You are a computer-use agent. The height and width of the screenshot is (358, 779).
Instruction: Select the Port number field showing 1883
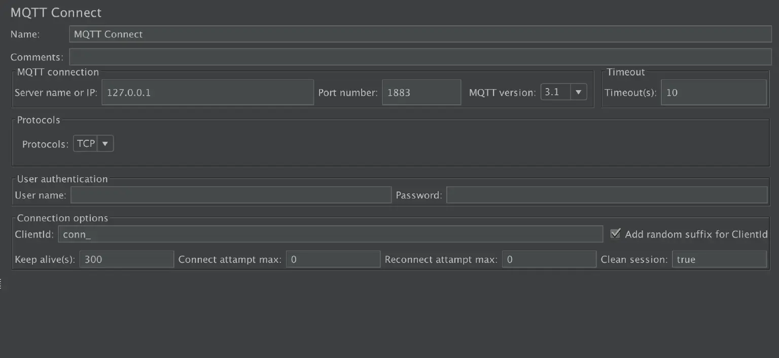[421, 92]
